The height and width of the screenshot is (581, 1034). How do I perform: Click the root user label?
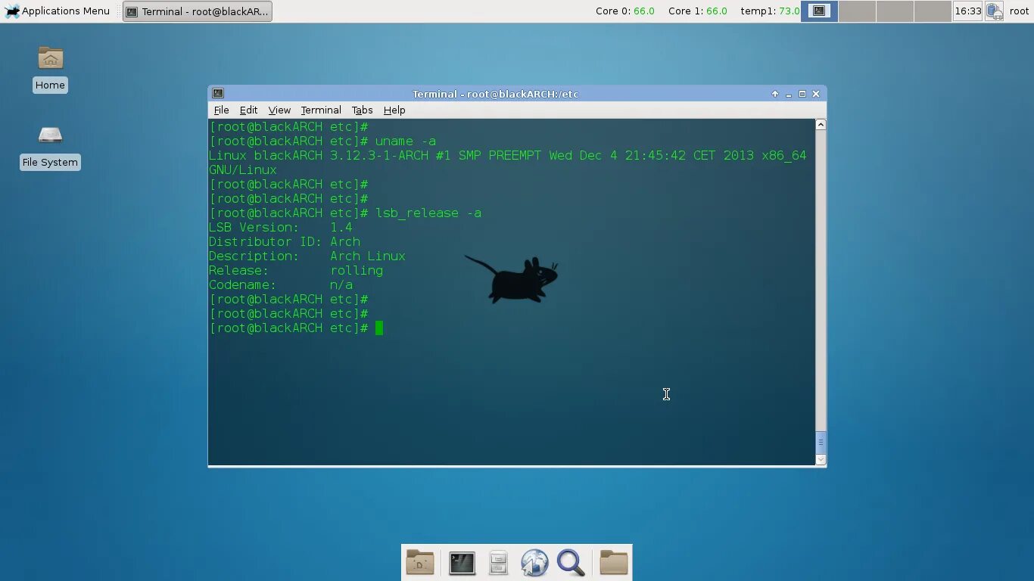(1019, 11)
